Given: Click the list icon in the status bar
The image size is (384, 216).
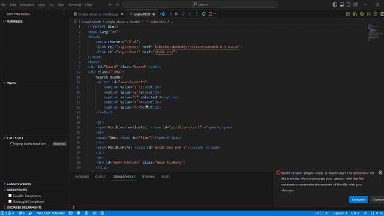Looking at the screenshot, I should pos(95,213).
